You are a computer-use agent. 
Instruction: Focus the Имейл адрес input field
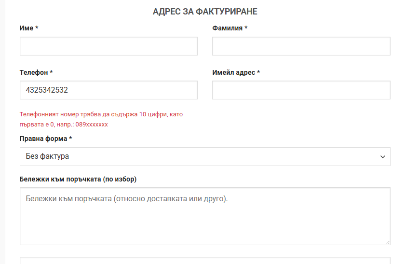[x=301, y=90]
